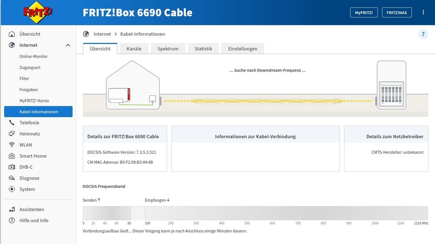Screen dimensions: 435x244
Task: Open Freigaben in the Internet menu
Action: point(29,90)
